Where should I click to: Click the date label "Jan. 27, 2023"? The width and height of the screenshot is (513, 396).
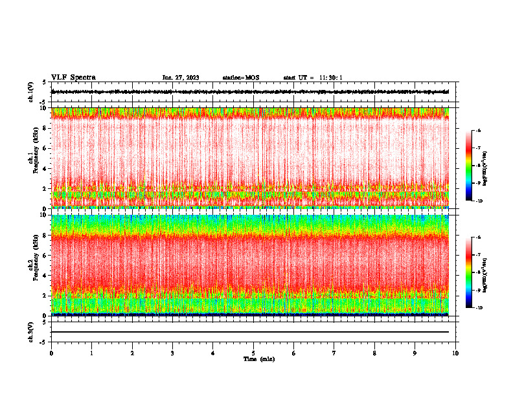tap(181, 78)
